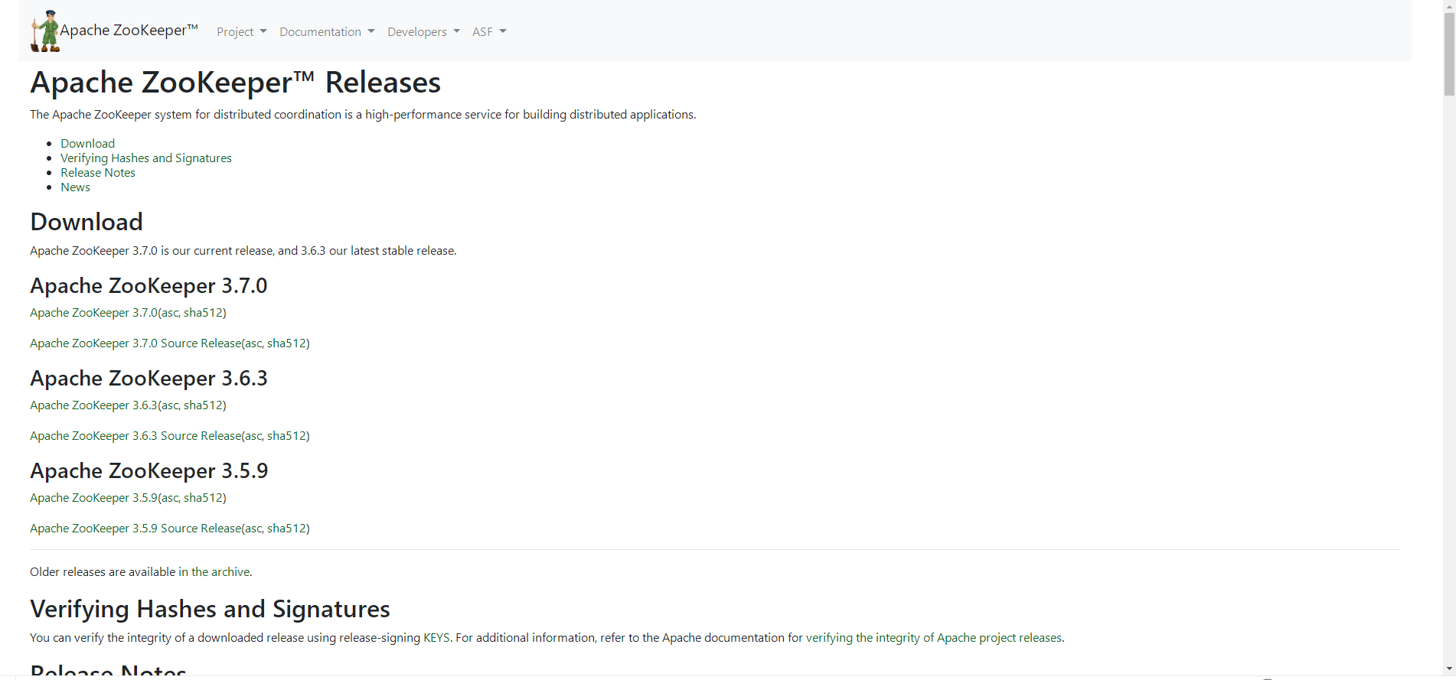1456x680 pixels.
Task: Open sha512 link for 3.5.9 Source Release
Action: 286,529
